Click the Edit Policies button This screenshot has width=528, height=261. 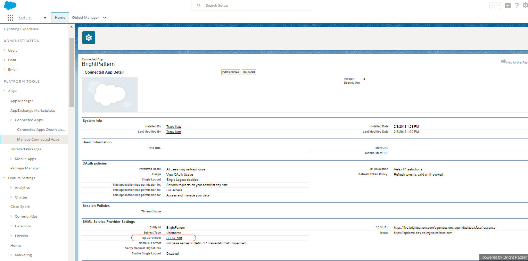pyautogui.click(x=231, y=72)
